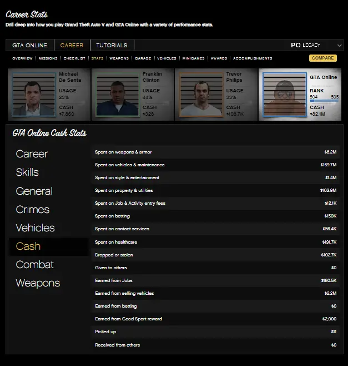348x366 pixels.
Task: Click the GTA Online rank progress bar
Action: tap(324, 101)
